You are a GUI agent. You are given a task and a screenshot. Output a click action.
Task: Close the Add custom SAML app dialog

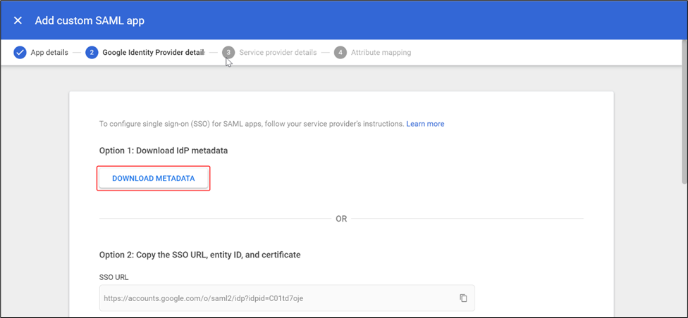18,20
